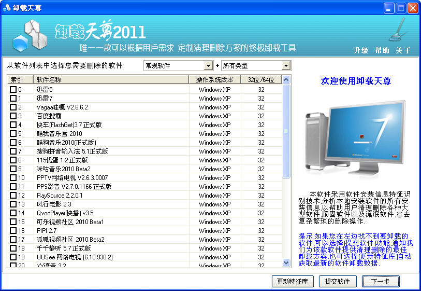The width and height of the screenshot is (421, 291).
Task: Select the 可乐视频社区 2010 Beta1 row
Action: 145,222
